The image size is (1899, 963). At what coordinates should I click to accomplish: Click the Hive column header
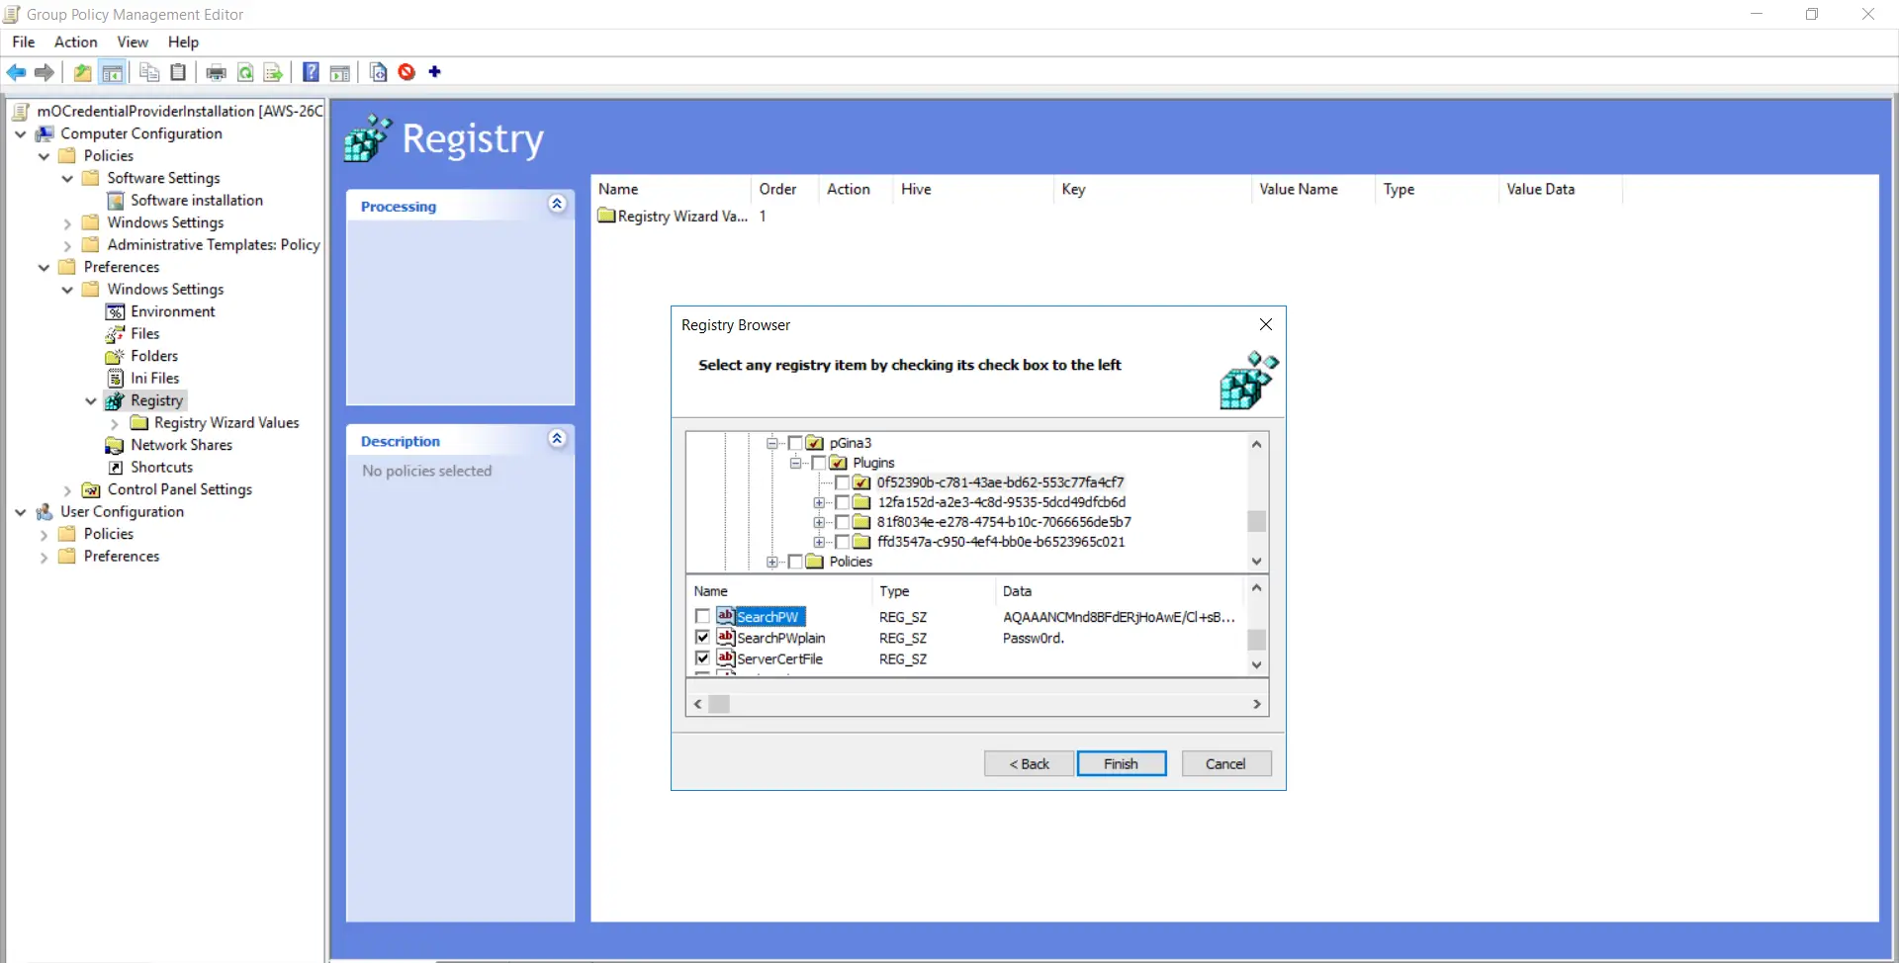pyautogui.click(x=972, y=189)
